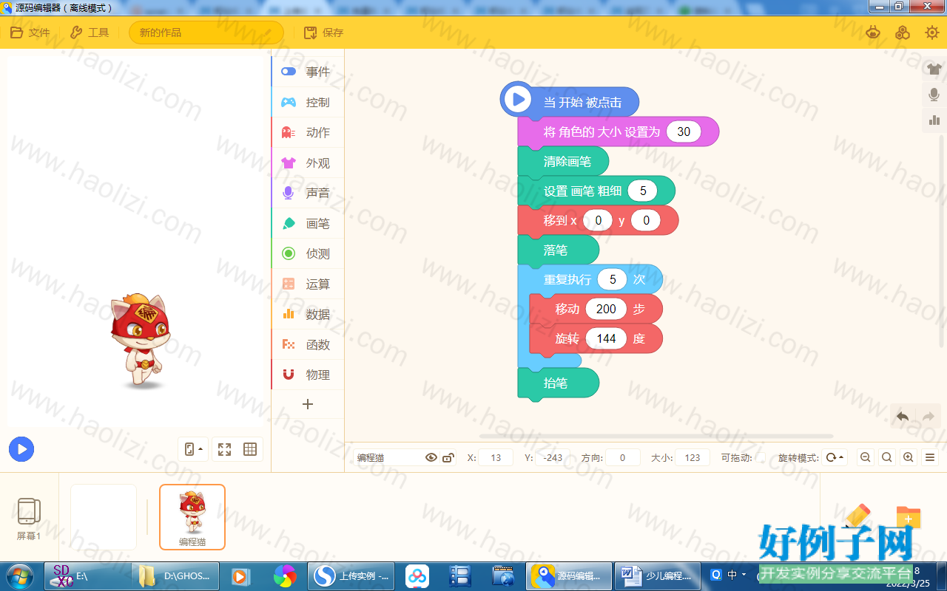Select the 外观 looks block category
Viewport: 947px width, 591px height.
[x=308, y=163]
